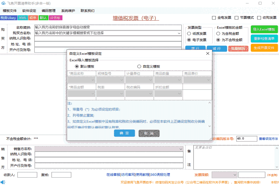Screen dimensions: 279x186
Task: Click the red 批量赋码 button
Action: pos(238,49)
